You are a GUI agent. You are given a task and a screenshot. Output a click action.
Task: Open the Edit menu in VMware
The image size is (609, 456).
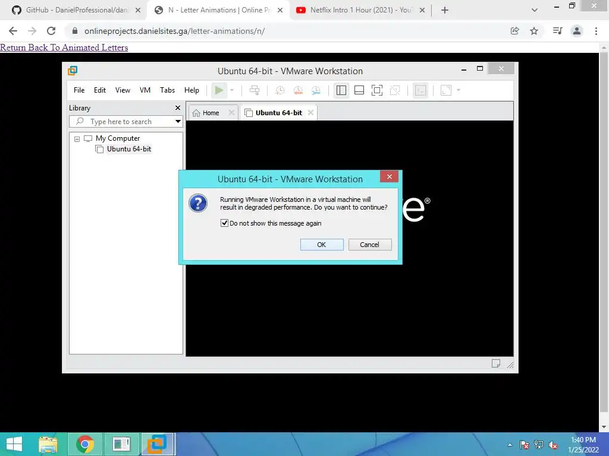pyautogui.click(x=100, y=90)
